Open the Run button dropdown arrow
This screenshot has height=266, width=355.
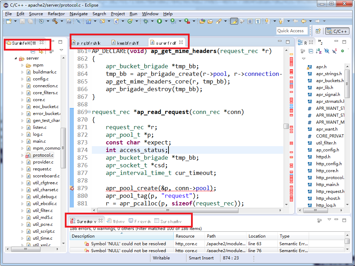click(x=166, y=21)
